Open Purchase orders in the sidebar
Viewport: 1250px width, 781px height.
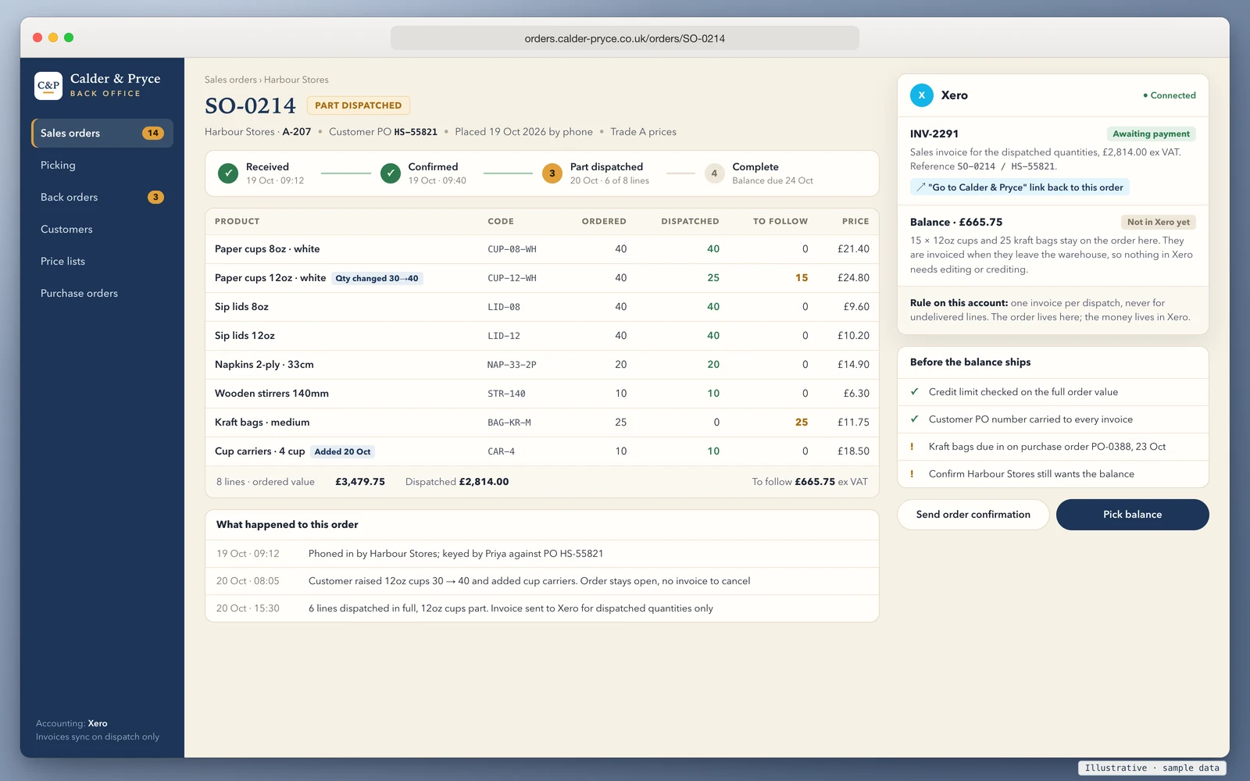[x=102, y=294]
